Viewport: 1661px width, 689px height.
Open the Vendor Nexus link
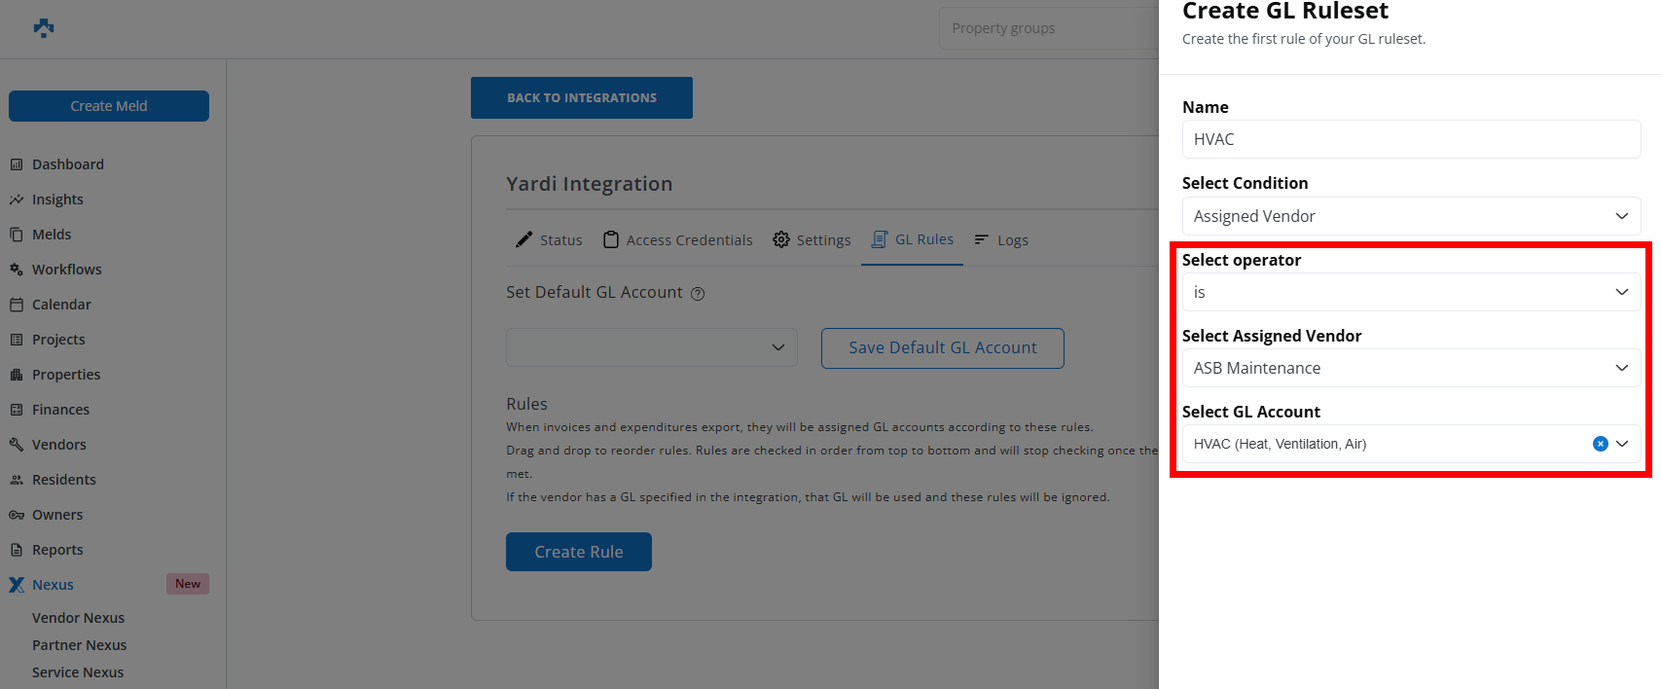[78, 618]
